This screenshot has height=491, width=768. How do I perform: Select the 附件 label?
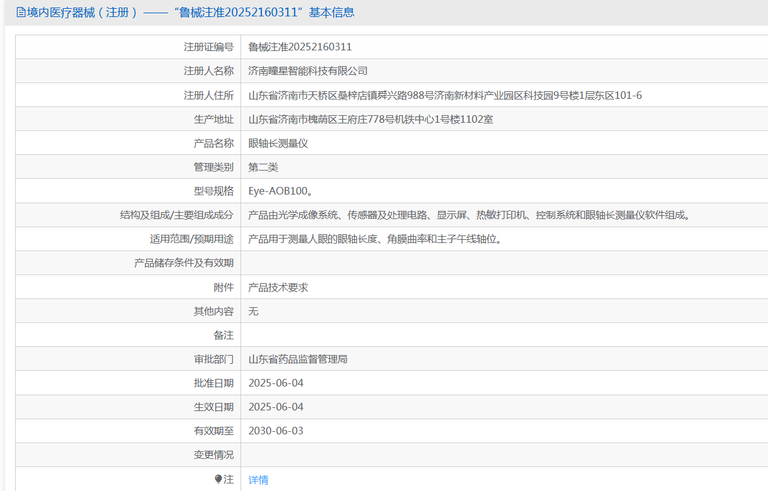[x=223, y=287]
